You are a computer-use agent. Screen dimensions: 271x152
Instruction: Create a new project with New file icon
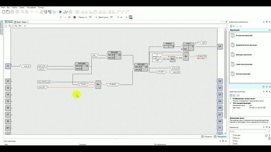point(4,12)
